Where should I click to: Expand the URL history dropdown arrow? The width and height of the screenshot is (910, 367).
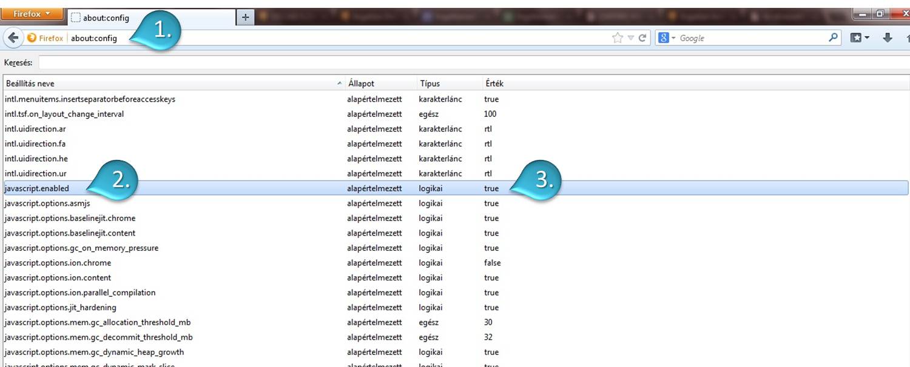(x=631, y=38)
